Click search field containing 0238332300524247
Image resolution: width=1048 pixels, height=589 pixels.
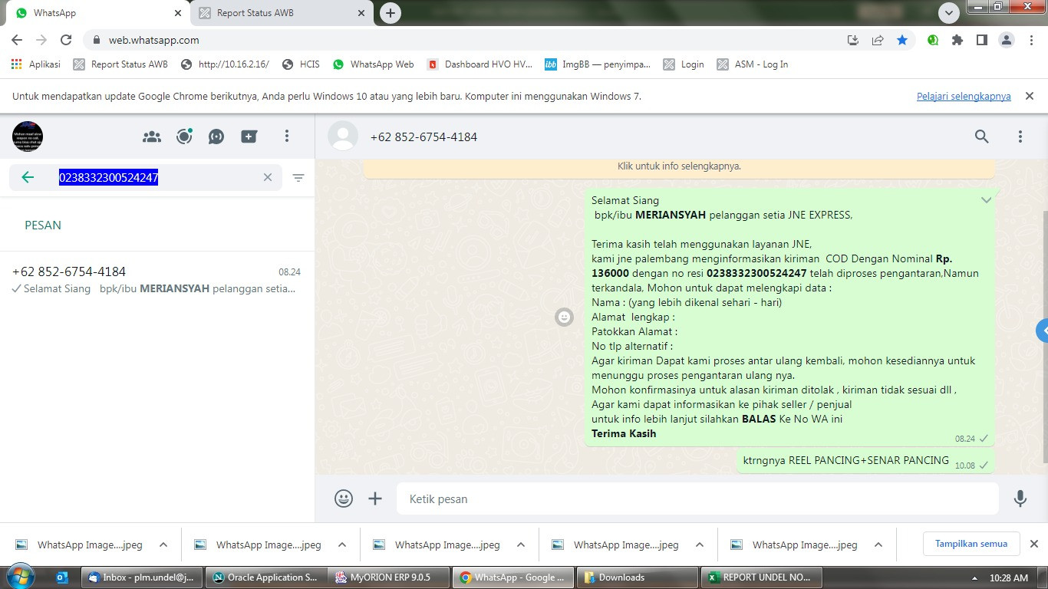click(x=146, y=177)
